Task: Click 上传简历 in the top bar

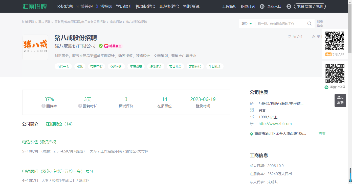Action: (x=229, y=7)
